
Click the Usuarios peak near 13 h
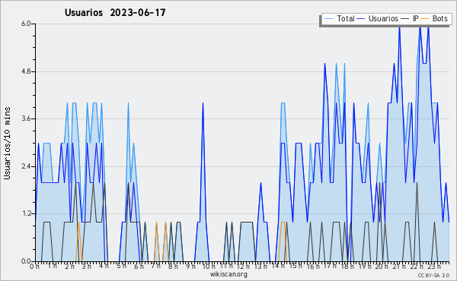pos(260,183)
